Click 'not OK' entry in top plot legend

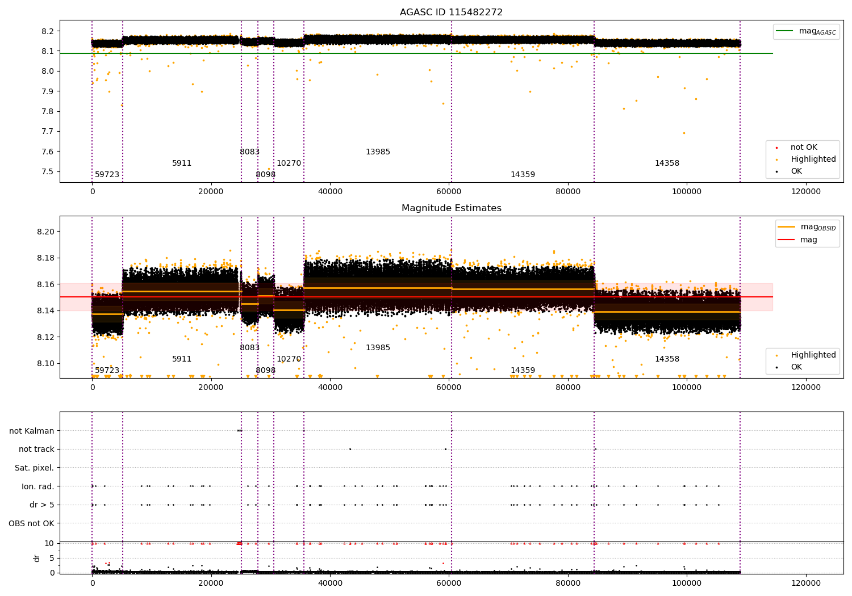(x=804, y=148)
